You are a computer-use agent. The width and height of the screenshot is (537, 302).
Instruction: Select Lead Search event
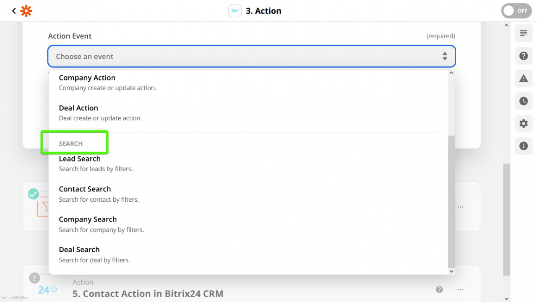248,164
